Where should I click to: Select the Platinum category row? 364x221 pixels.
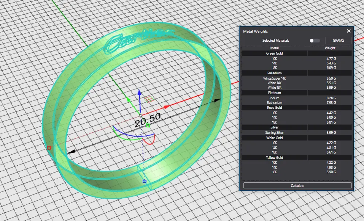click(296, 92)
